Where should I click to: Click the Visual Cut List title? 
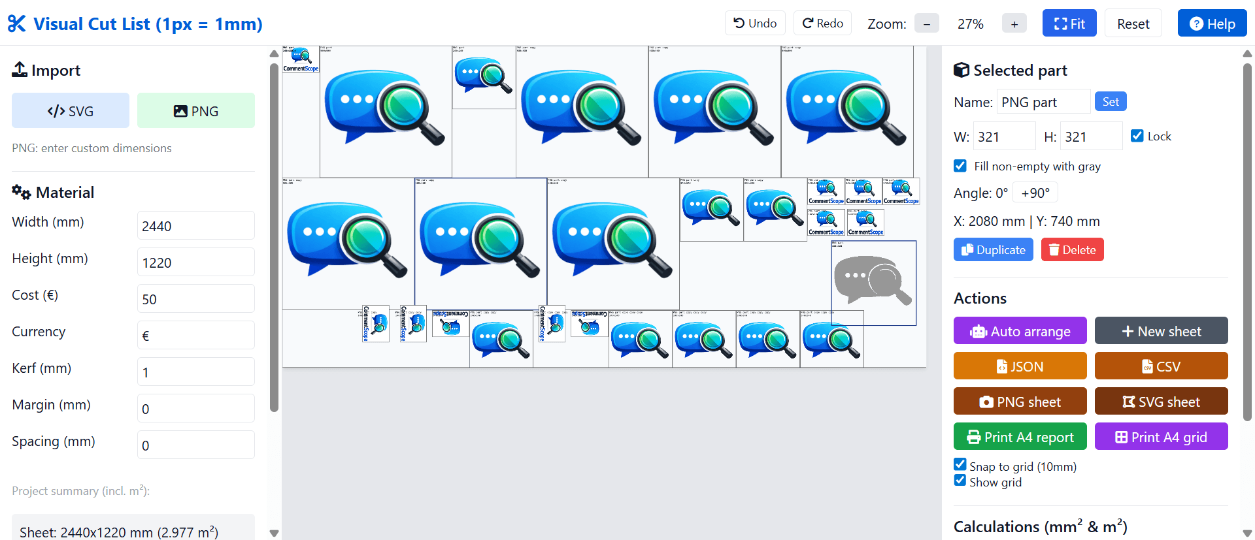(148, 24)
